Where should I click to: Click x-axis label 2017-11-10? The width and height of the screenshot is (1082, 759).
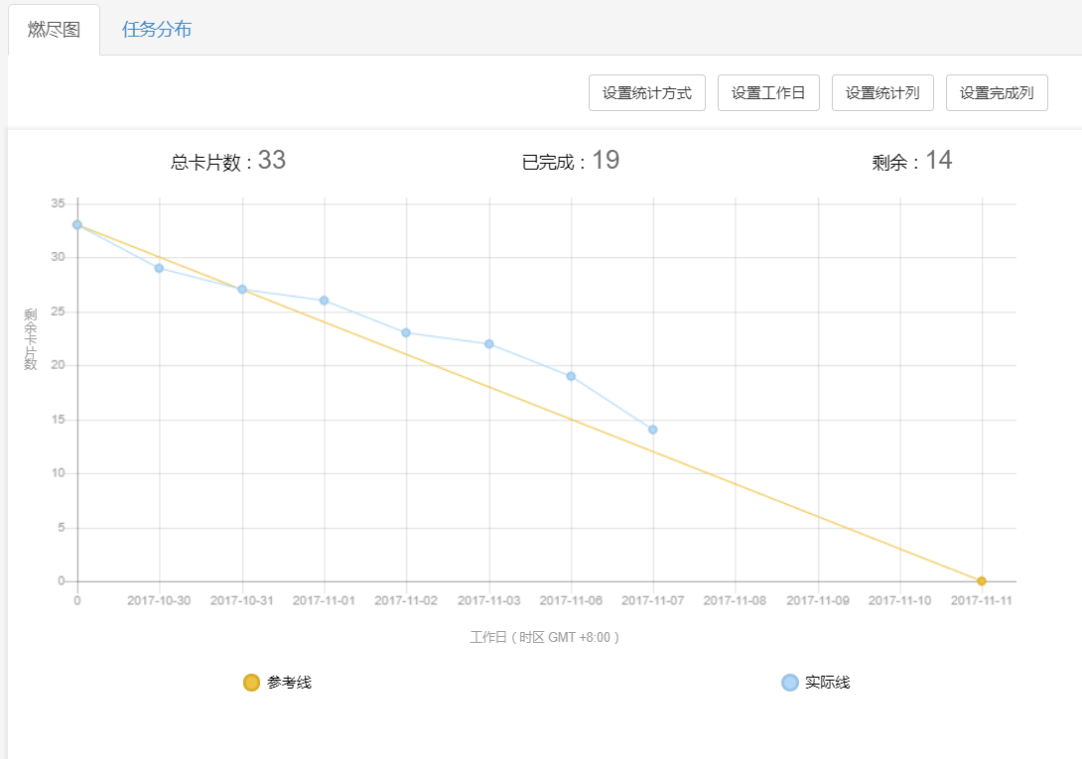[x=899, y=601]
